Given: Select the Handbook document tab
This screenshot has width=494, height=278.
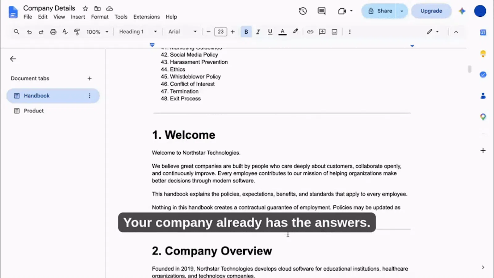Looking at the screenshot, I should click(x=53, y=96).
